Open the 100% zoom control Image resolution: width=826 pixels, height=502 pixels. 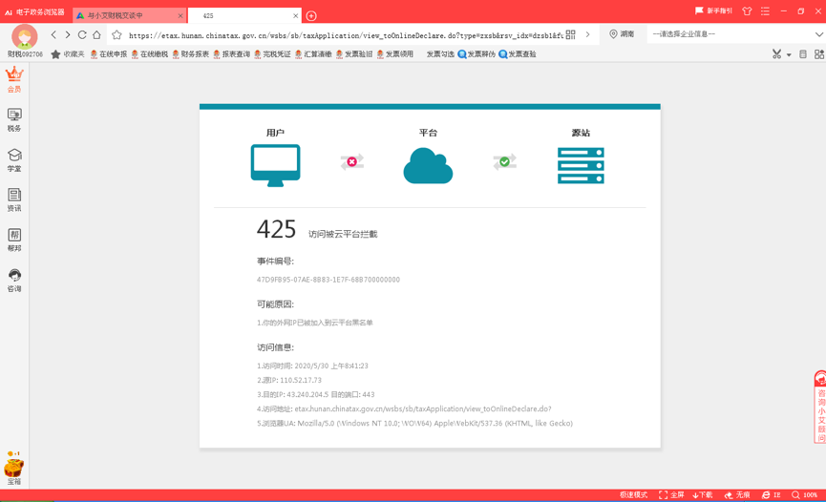tap(804, 495)
